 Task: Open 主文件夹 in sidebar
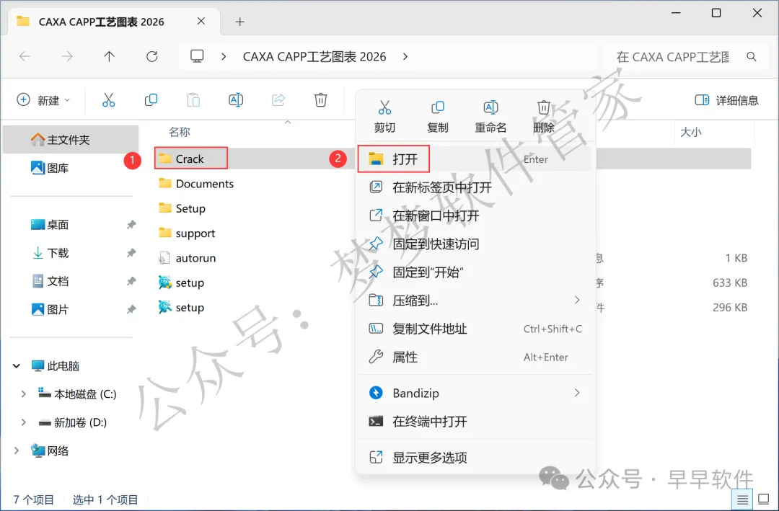click(x=71, y=140)
